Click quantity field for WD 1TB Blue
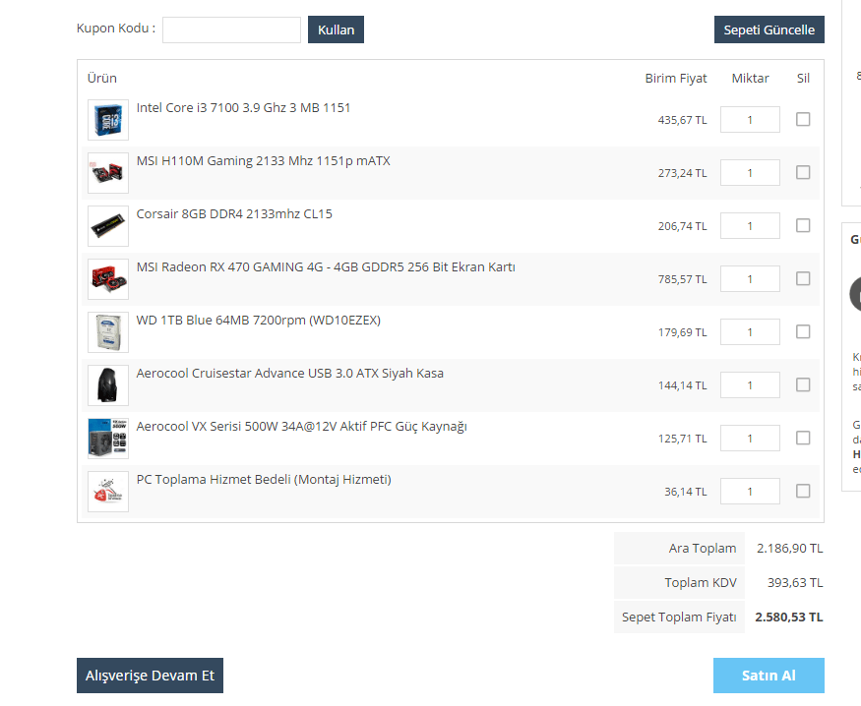 tap(750, 332)
